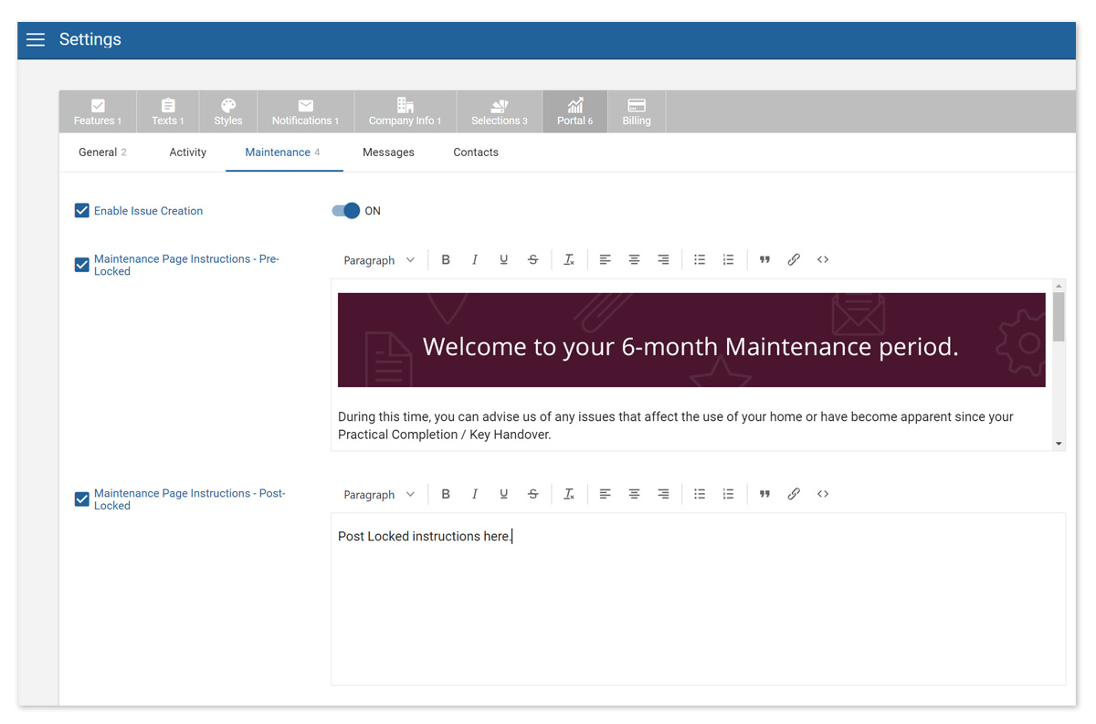Apply center alignment in the Pre-Locked editor
Image resolution: width=1096 pixels, height=724 pixels.
tap(634, 259)
